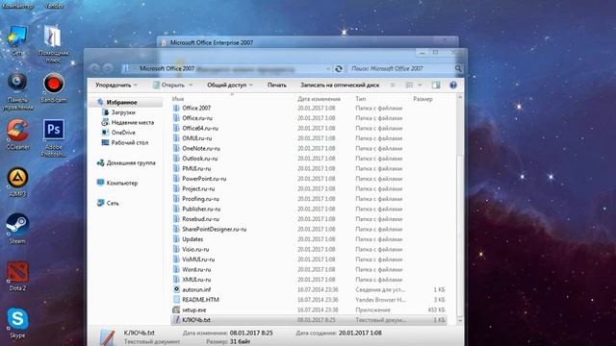The image size is (616, 346).
Task: Sort by the Размер column header
Action: click(423, 99)
